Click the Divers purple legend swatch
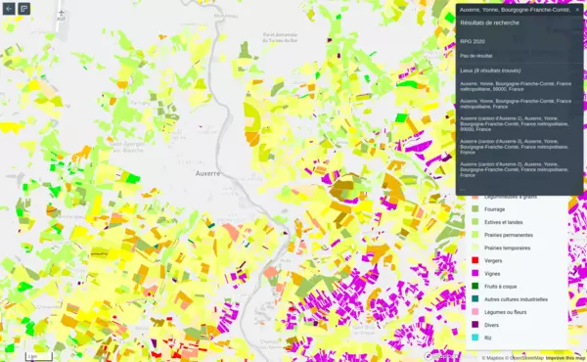The height and width of the screenshot is (362, 587). 475,325
